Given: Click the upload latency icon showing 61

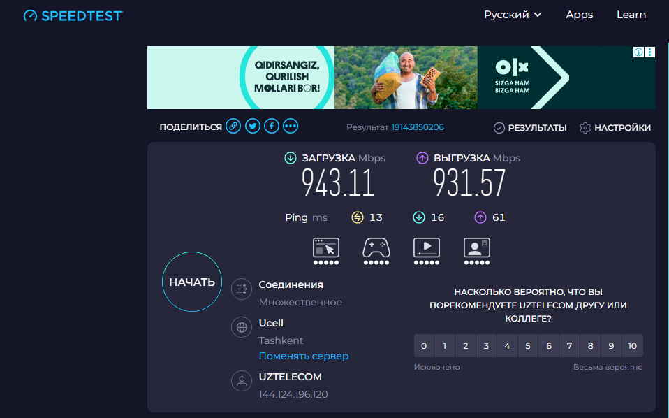Looking at the screenshot, I should (480, 217).
